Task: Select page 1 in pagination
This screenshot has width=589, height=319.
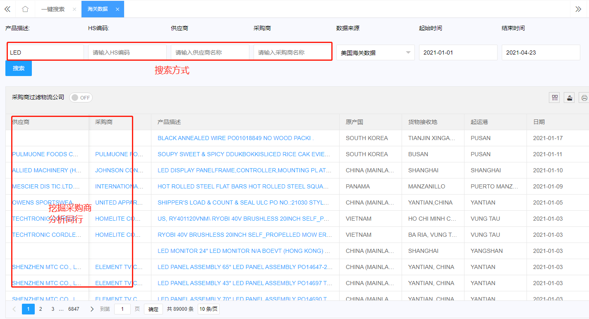Action: click(28, 309)
